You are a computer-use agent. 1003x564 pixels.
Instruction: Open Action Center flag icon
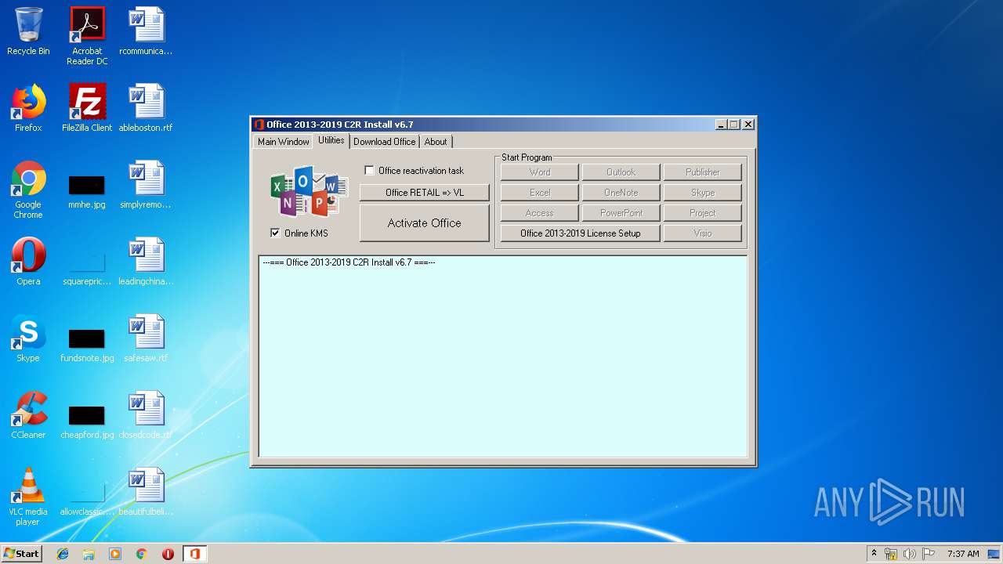tap(929, 554)
